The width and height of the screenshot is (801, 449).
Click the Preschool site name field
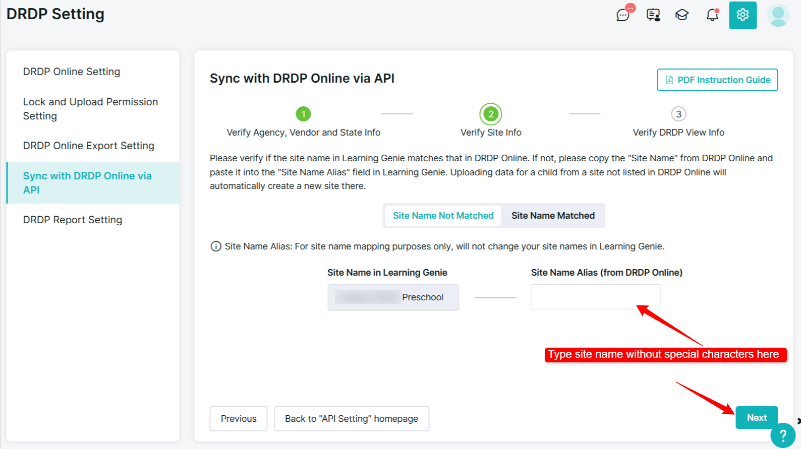click(393, 297)
